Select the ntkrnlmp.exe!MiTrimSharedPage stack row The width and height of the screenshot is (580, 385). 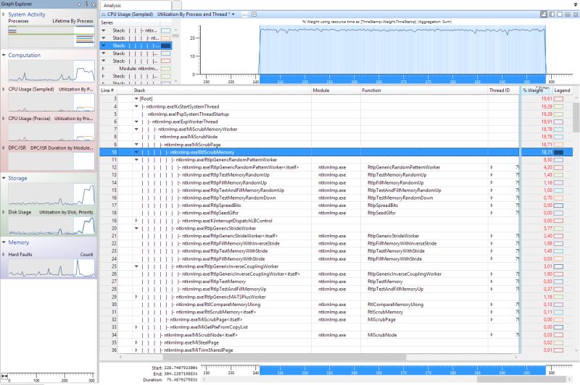199,350
